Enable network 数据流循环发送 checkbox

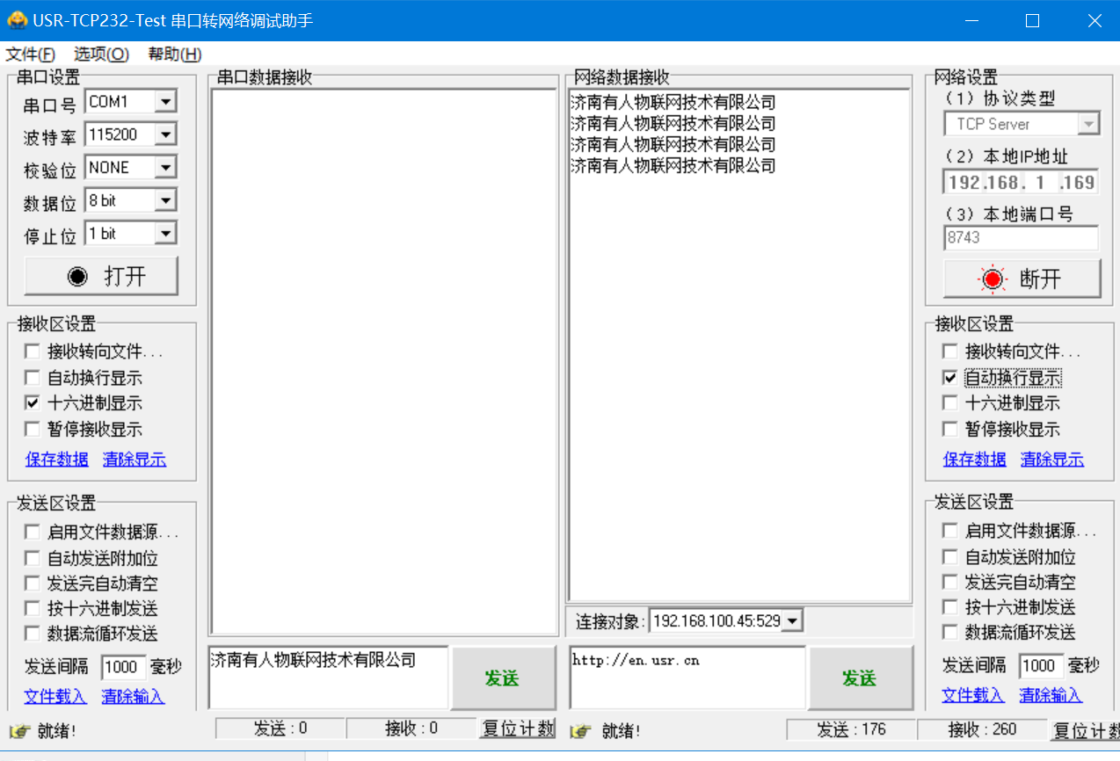click(949, 632)
